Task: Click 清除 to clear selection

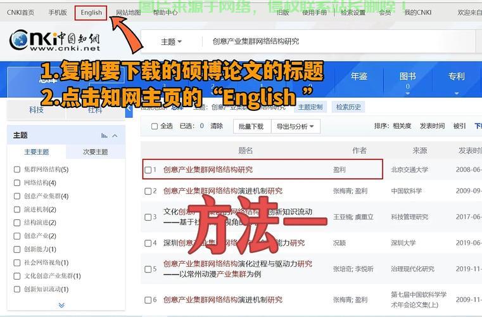Action: click(217, 126)
